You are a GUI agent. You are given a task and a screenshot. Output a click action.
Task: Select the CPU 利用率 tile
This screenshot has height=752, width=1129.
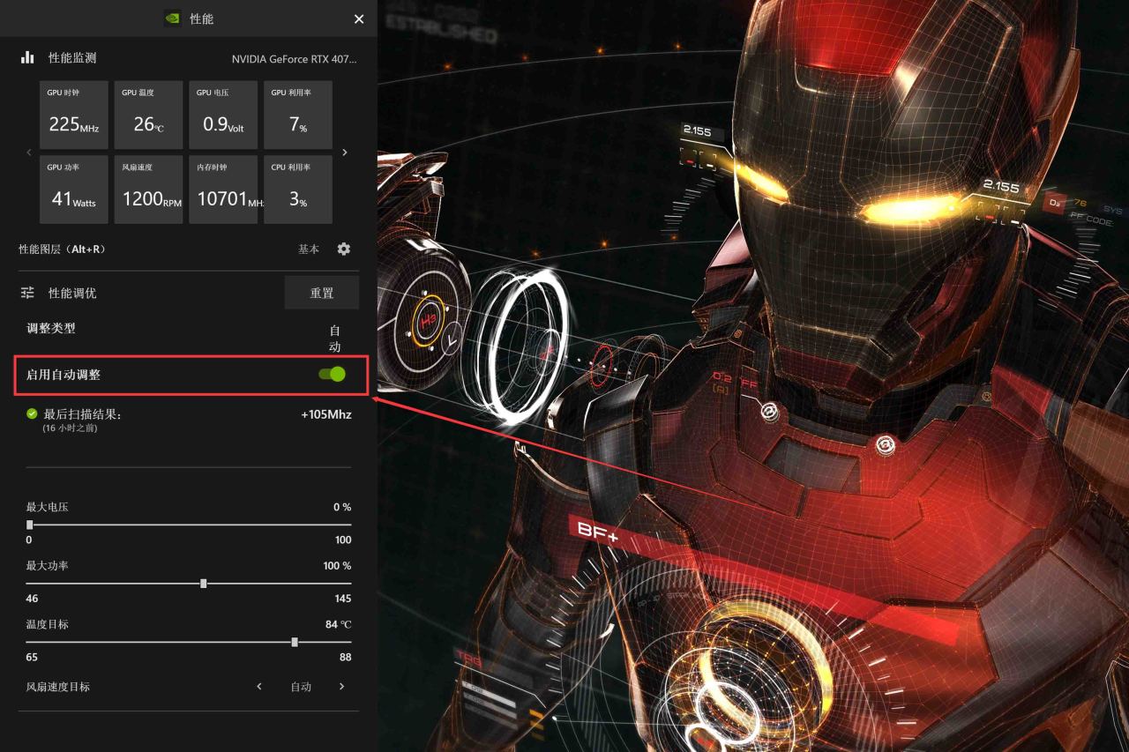tap(298, 190)
